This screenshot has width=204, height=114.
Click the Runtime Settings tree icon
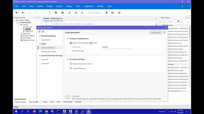(21, 36)
